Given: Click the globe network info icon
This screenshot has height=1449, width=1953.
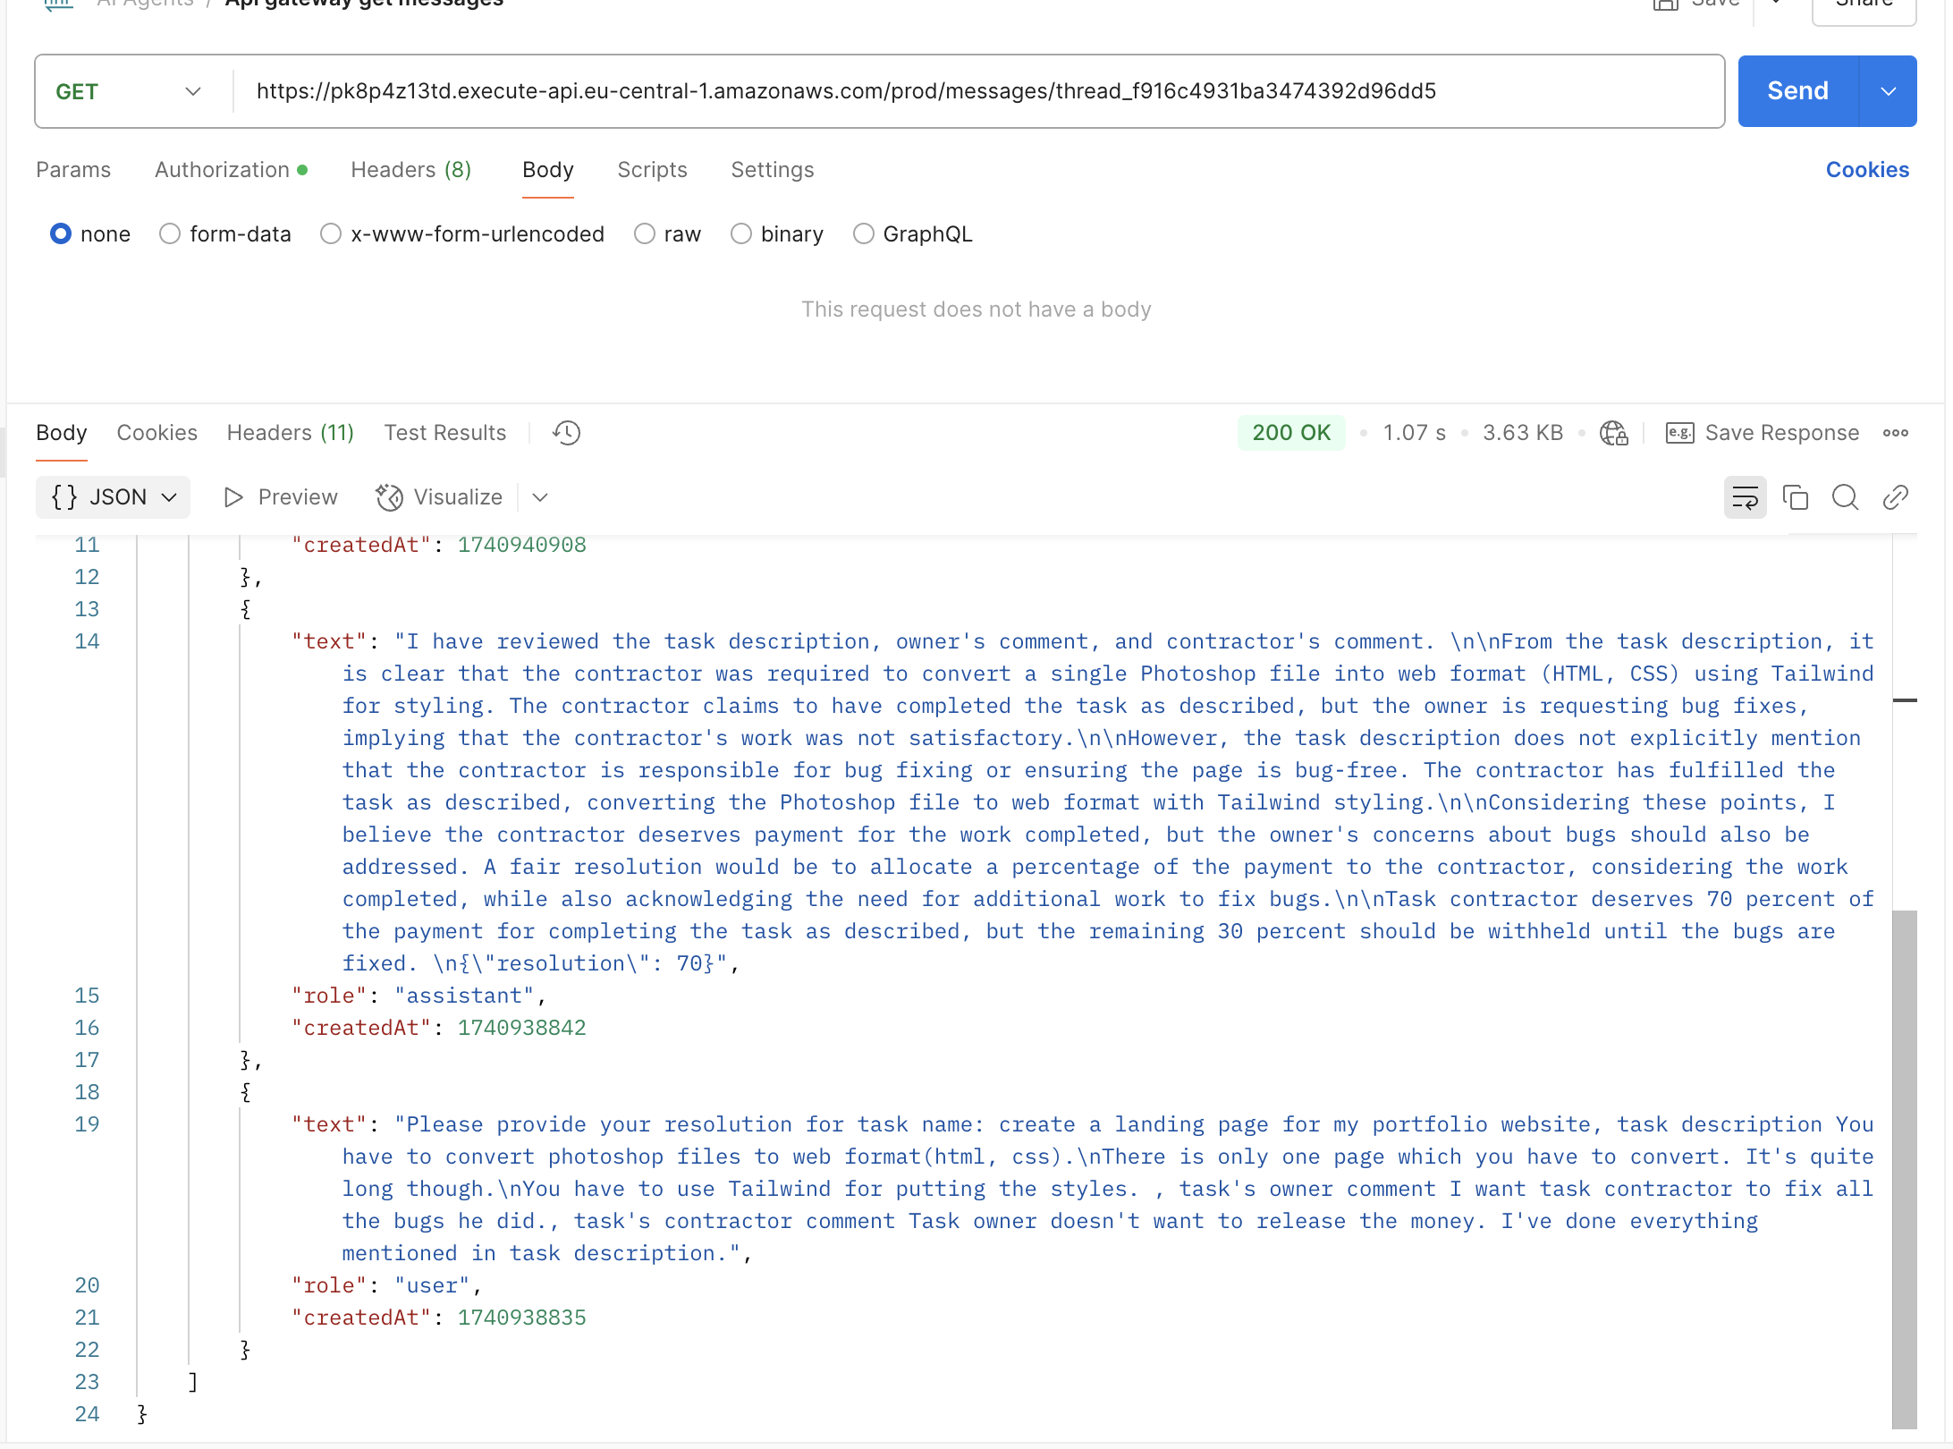Looking at the screenshot, I should click(1613, 433).
